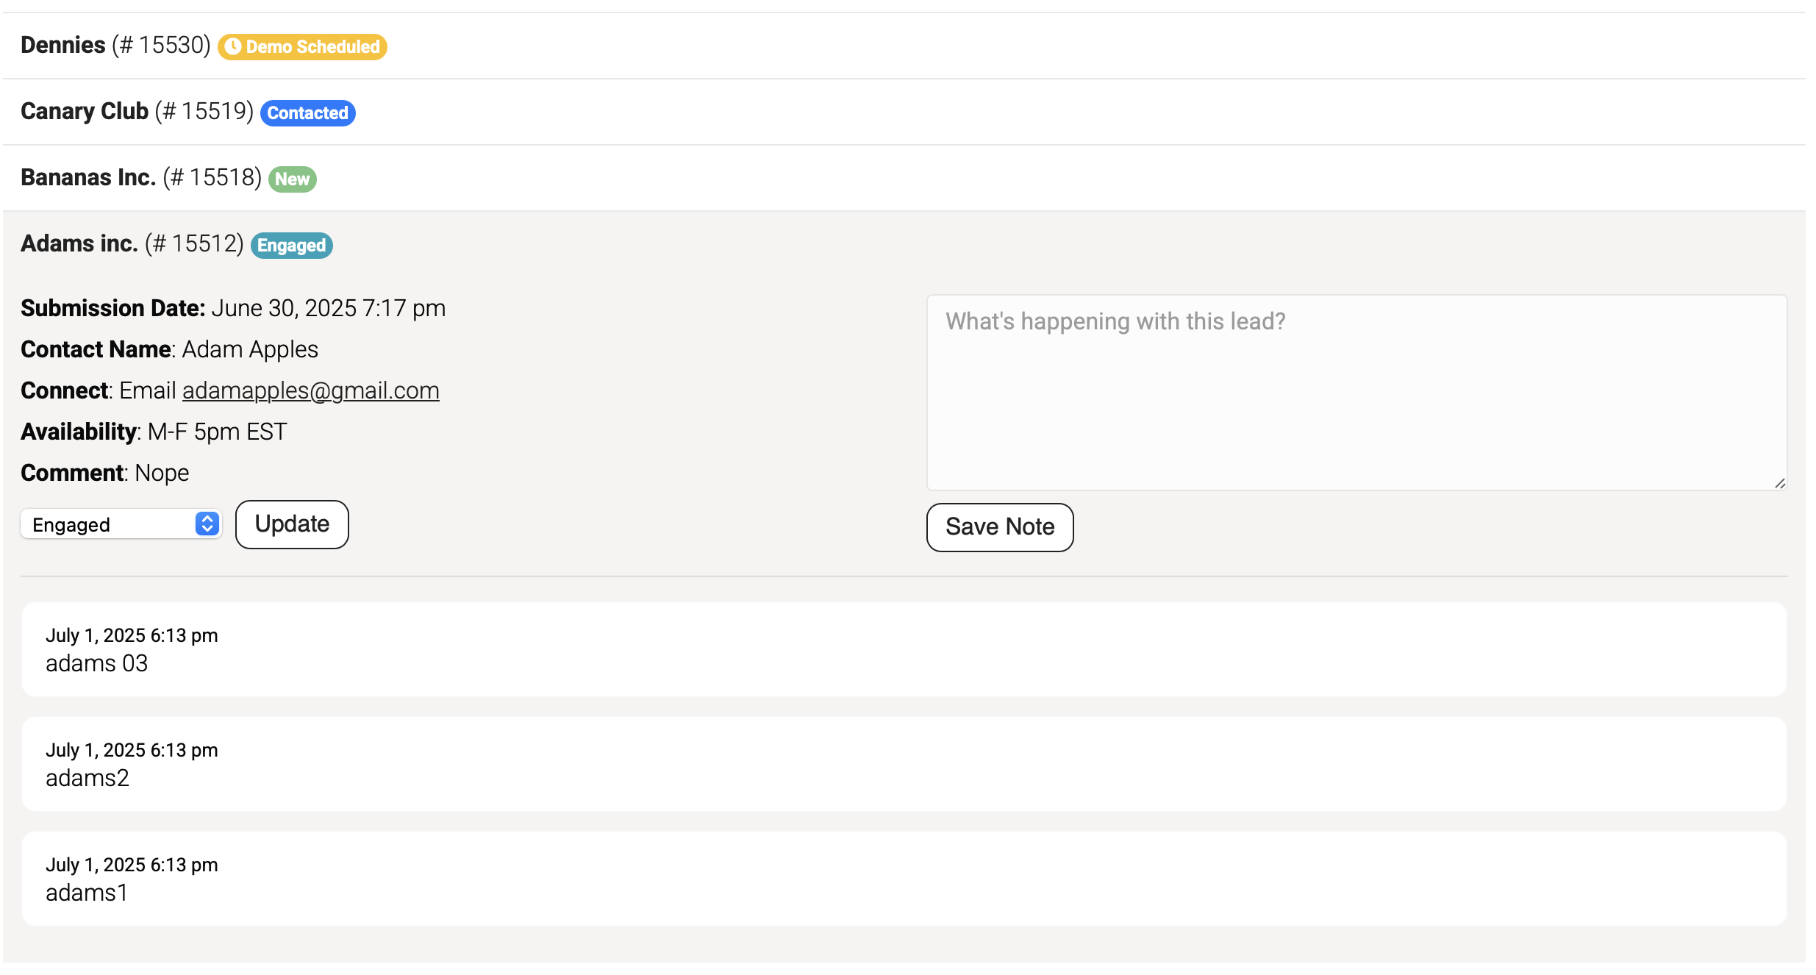Screen dimensions: 1816x975
Task: Click the Adam Apples contact name
Action: tap(250, 349)
